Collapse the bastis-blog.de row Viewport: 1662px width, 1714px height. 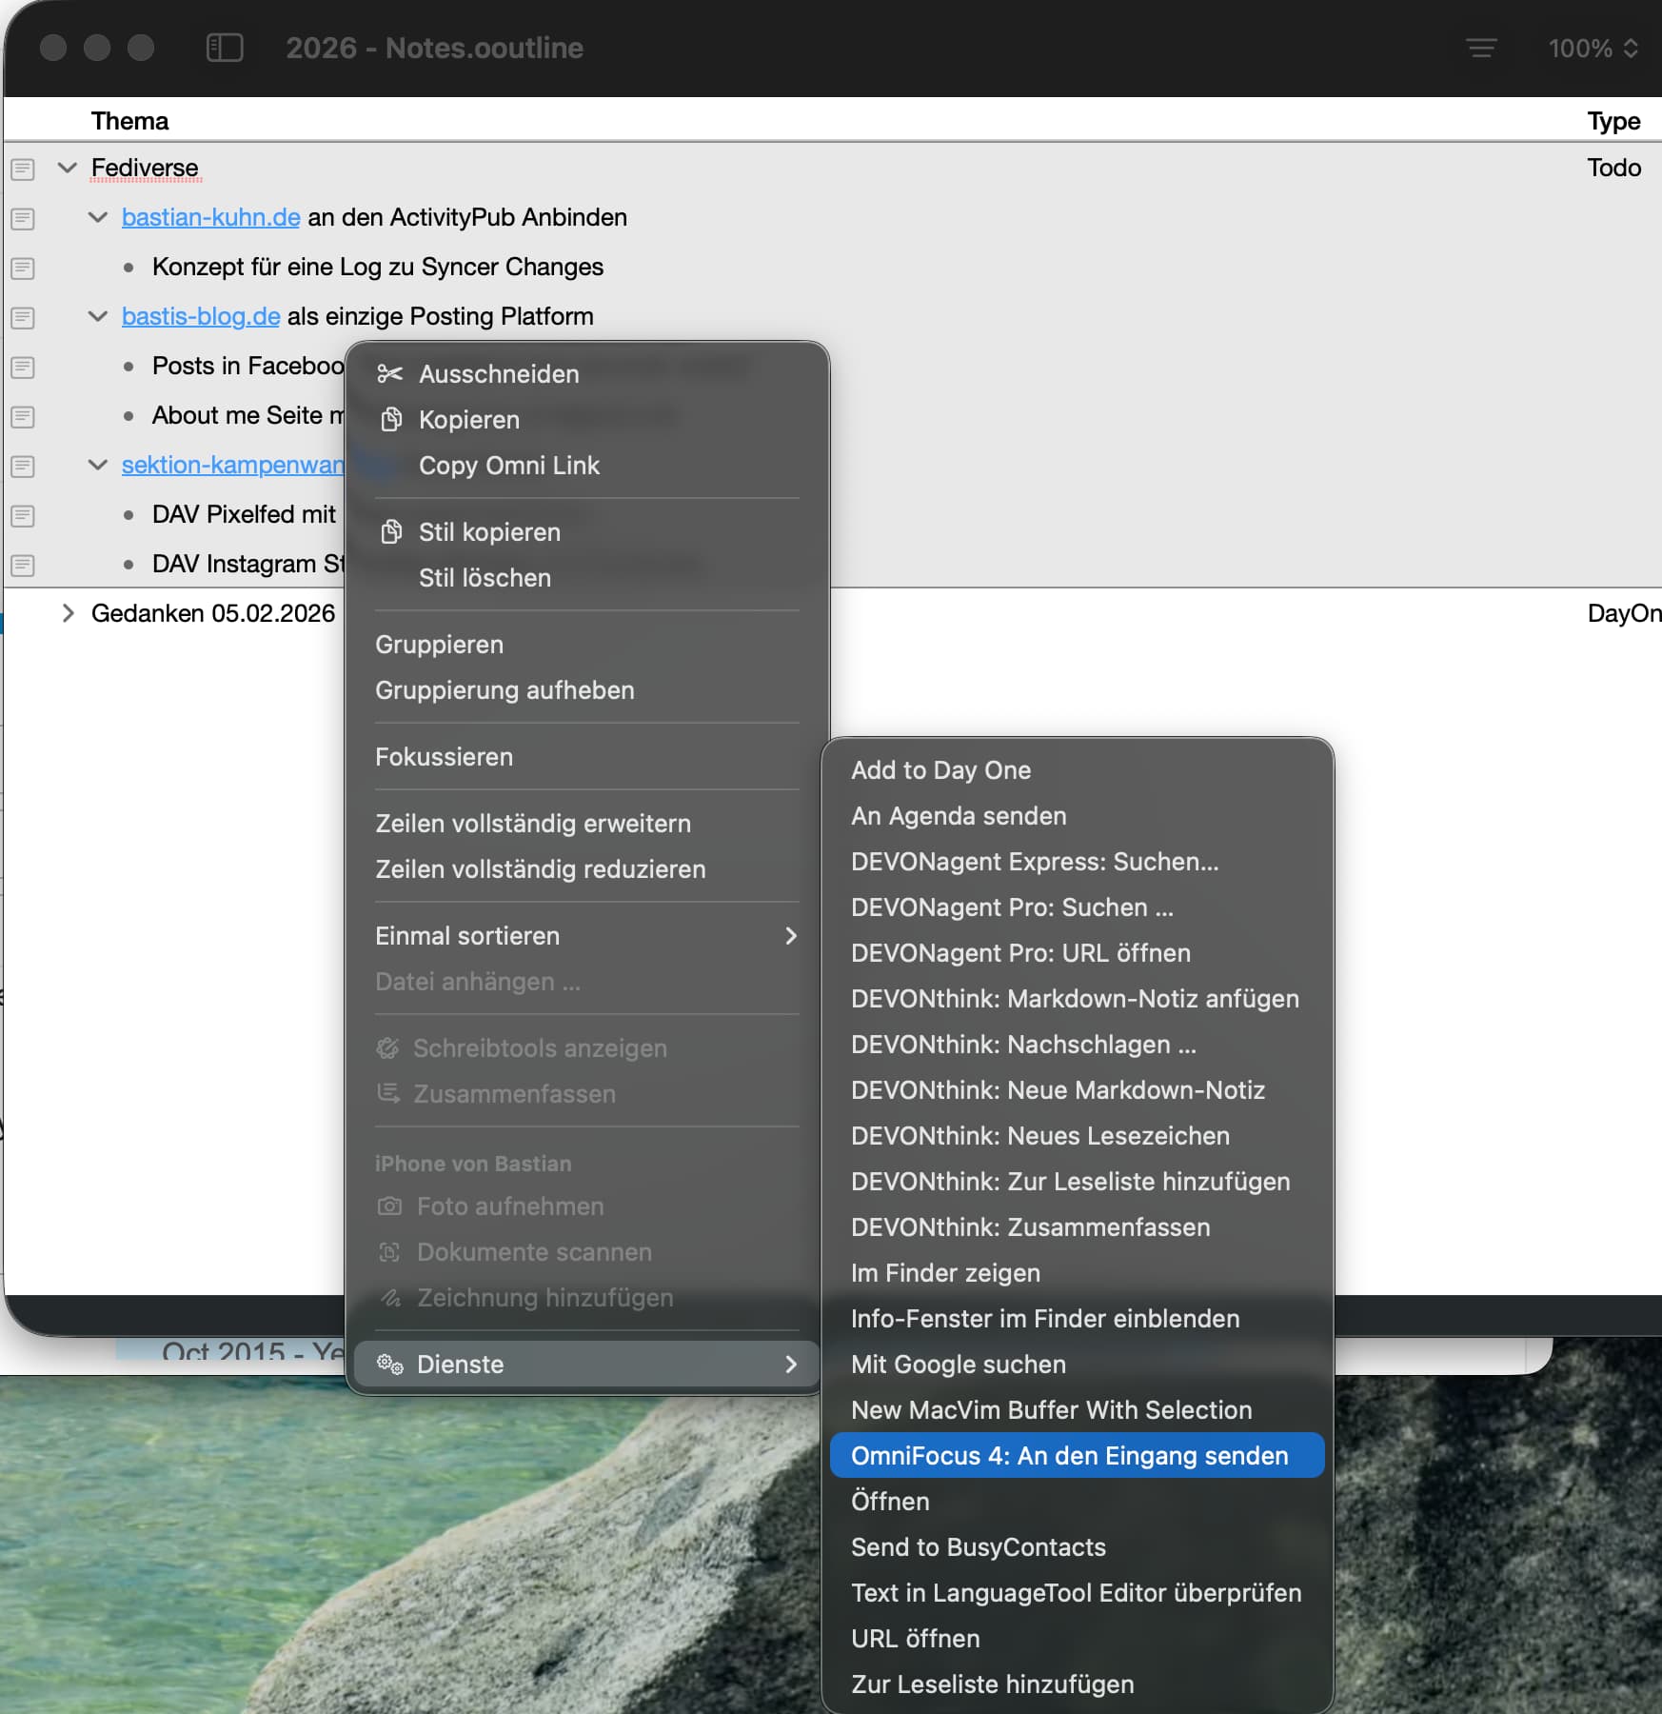pyautogui.click(x=98, y=316)
